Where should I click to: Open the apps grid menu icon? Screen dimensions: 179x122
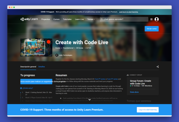[x=151, y=19]
